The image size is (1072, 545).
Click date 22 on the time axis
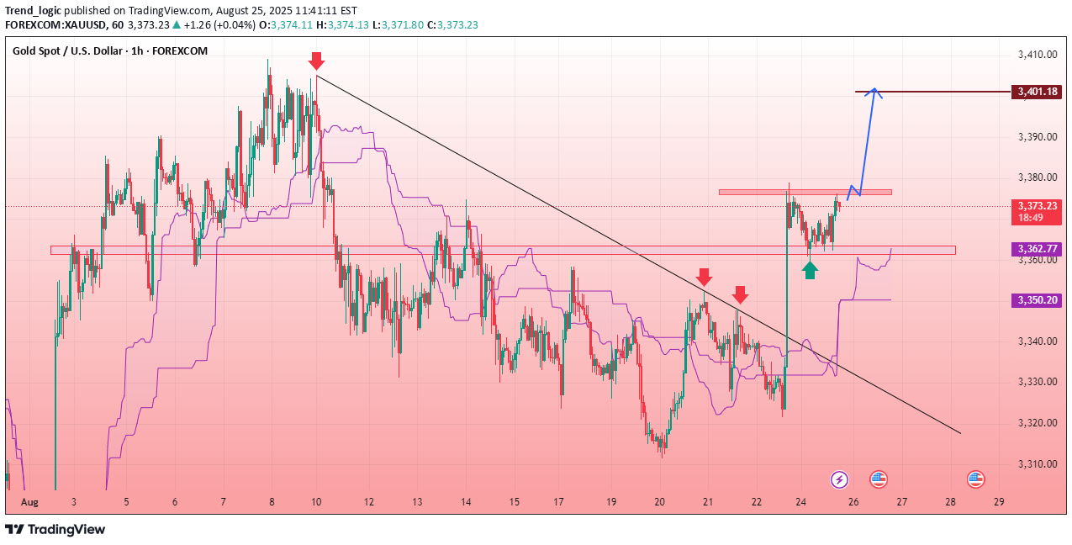(757, 502)
